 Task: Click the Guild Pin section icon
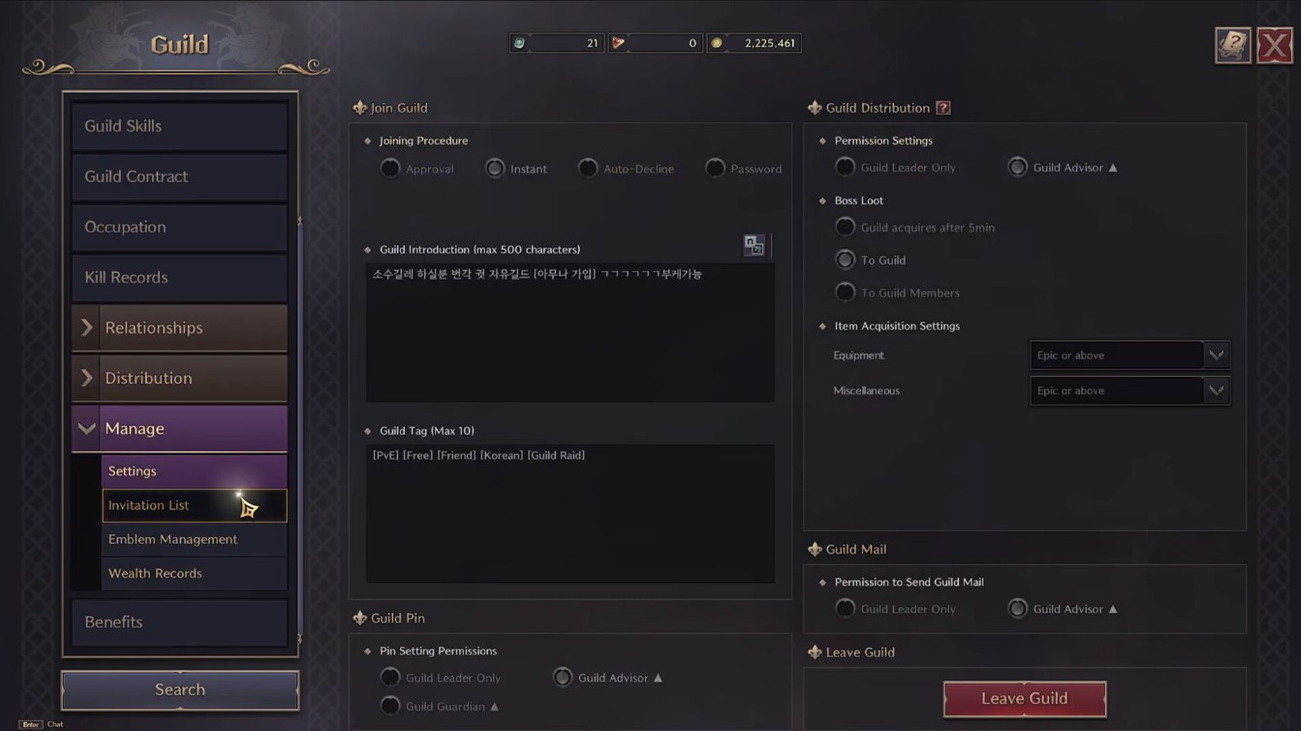[357, 618]
